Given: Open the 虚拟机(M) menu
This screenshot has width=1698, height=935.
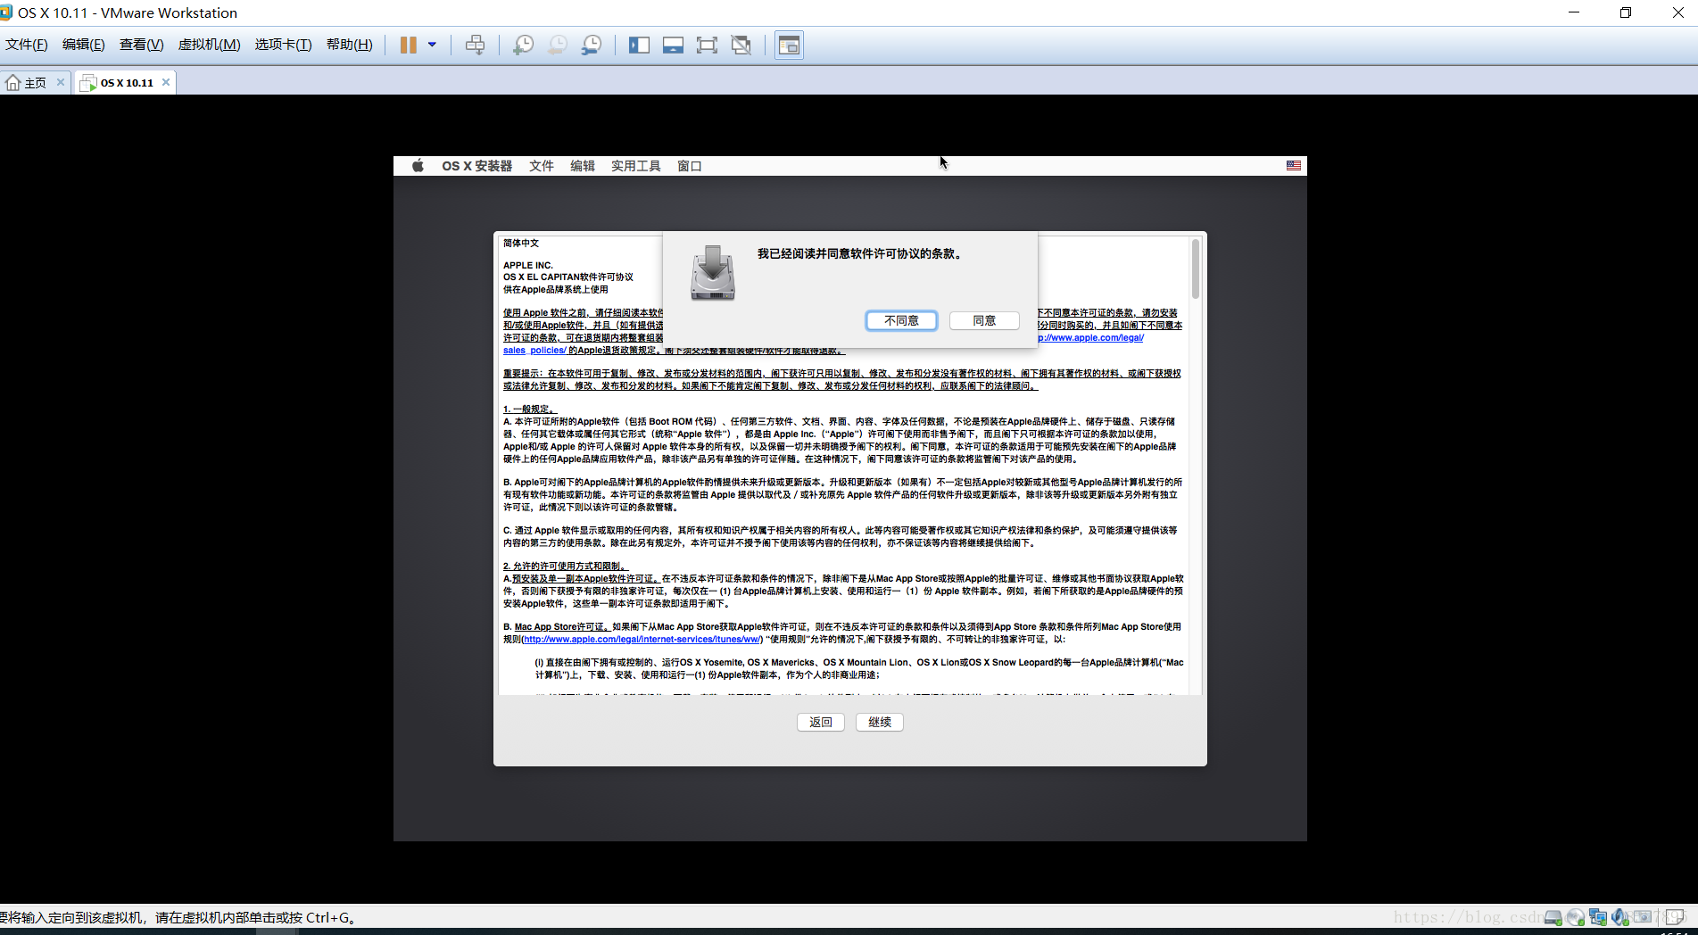Looking at the screenshot, I should 209,45.
